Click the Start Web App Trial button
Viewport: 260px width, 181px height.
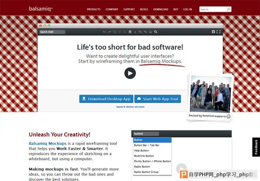click(x=157, y=99)
